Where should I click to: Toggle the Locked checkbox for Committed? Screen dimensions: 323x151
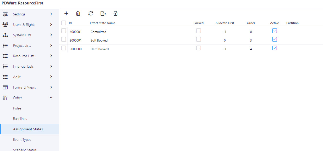pyautogui.click(x=199, y=31)
